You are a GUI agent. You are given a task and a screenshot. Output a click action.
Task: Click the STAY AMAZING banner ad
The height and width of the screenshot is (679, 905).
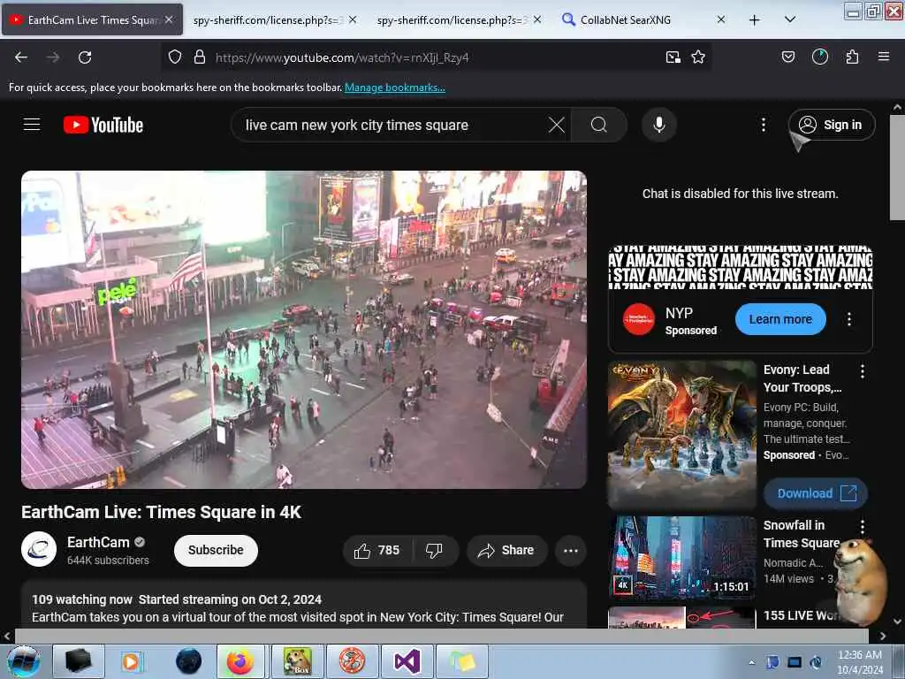click(x=741, y=267)
